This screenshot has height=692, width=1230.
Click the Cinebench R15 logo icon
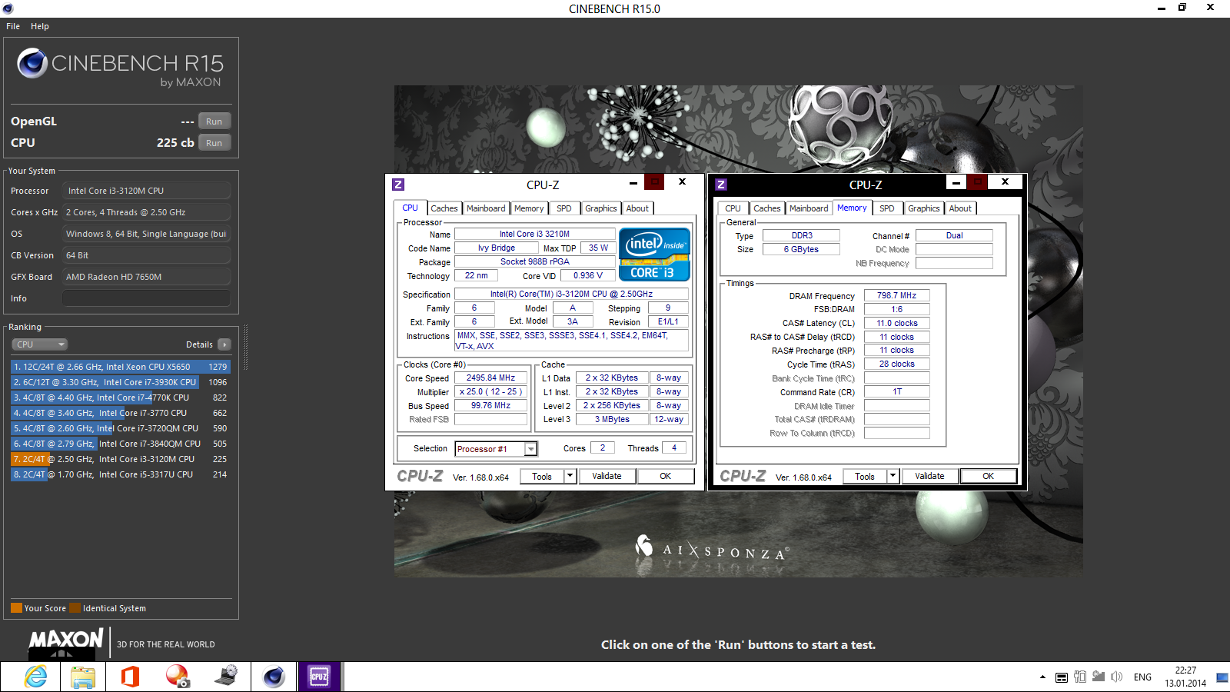point(32,63)
